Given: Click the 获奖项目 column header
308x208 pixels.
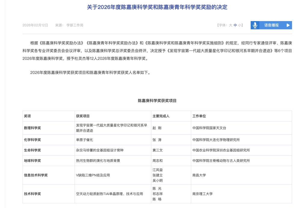Looking at the screenshot, I should [83, 116].
